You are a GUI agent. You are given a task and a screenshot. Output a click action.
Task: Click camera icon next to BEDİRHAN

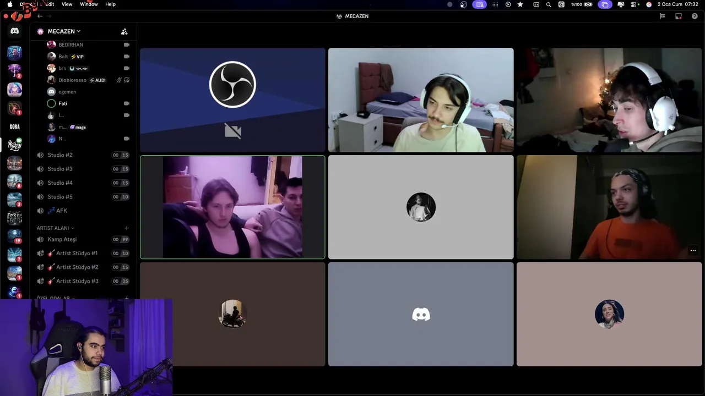(x=127, y=45)
